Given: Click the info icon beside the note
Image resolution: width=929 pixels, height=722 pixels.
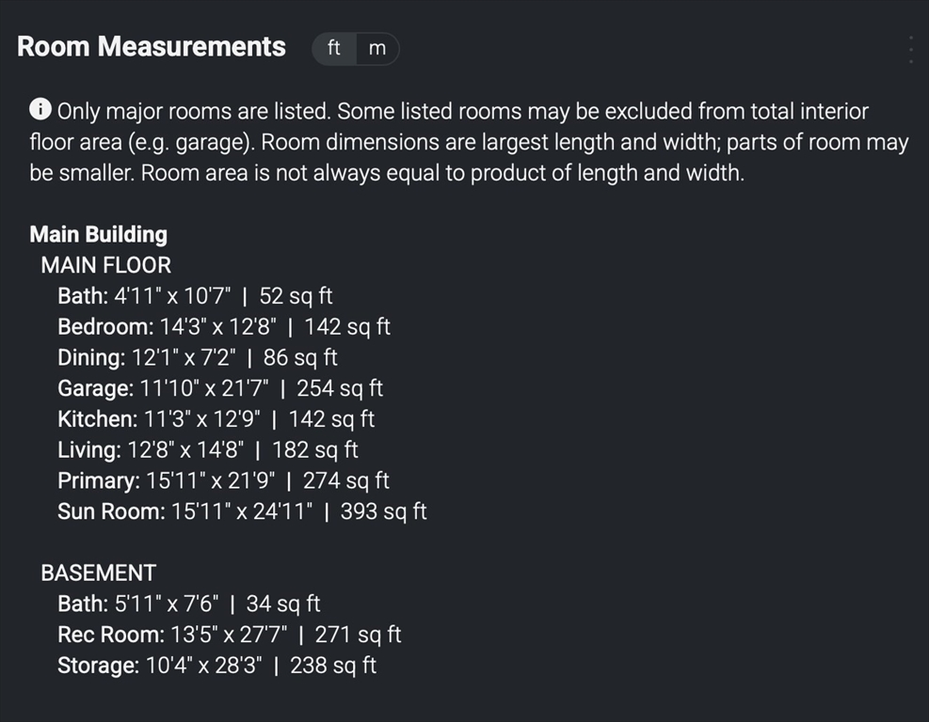Looking at the screenshot, I should pyautogui.click(x=40, y=109).
